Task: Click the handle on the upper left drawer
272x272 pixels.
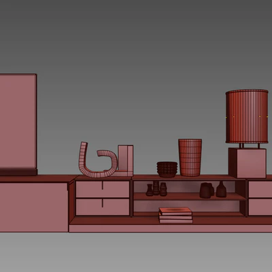Action: tap(103, 186)
